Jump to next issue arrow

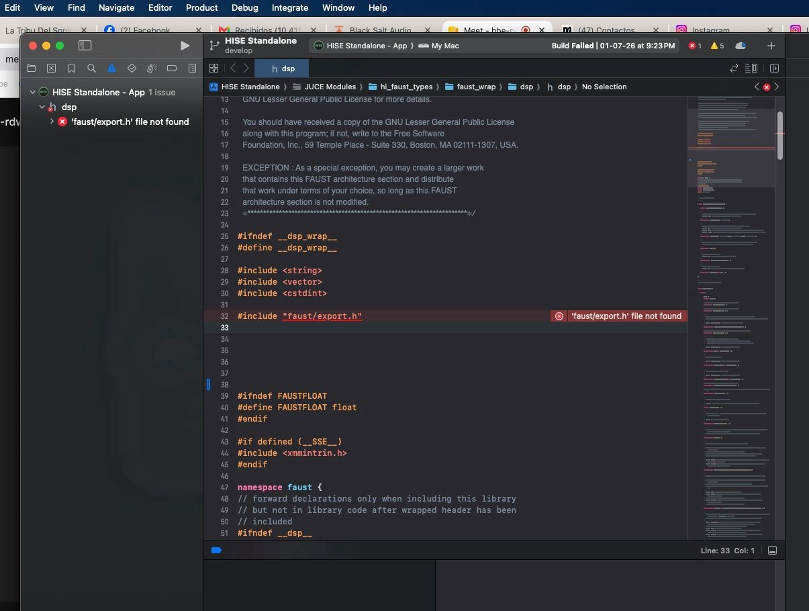pos(777,87)
